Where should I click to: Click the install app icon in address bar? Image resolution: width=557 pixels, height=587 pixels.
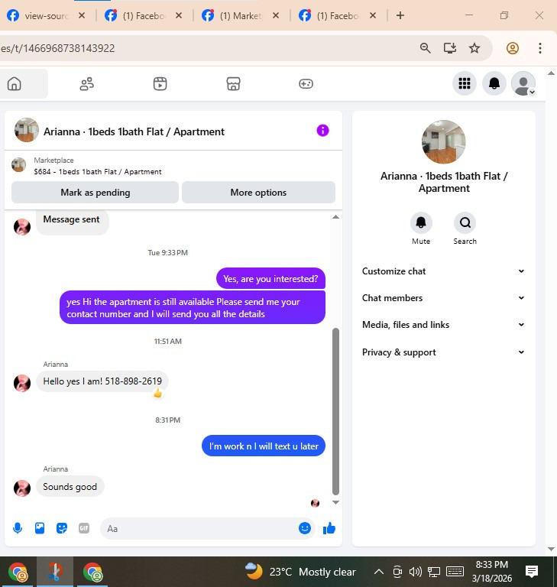click(450, 48)
